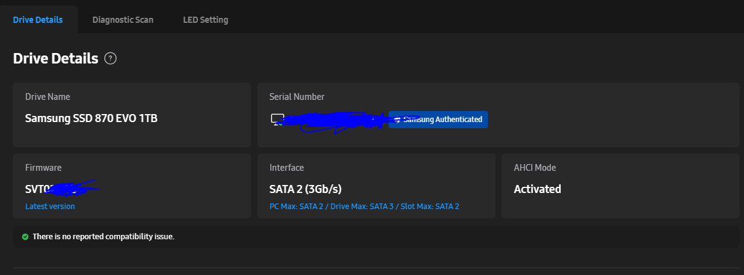Click the Drive Details help question-mark icon

[110, 59]
